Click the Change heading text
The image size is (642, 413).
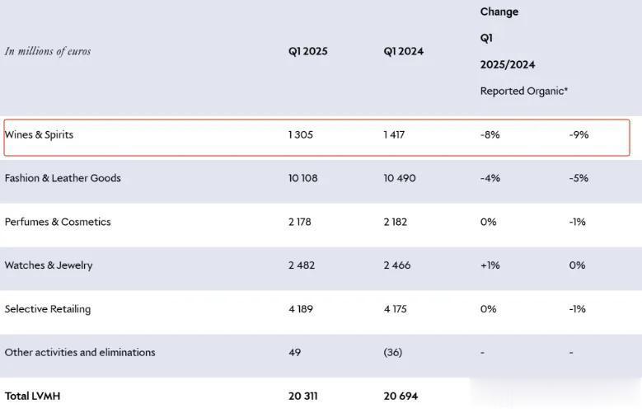click(x=499, y=12)
